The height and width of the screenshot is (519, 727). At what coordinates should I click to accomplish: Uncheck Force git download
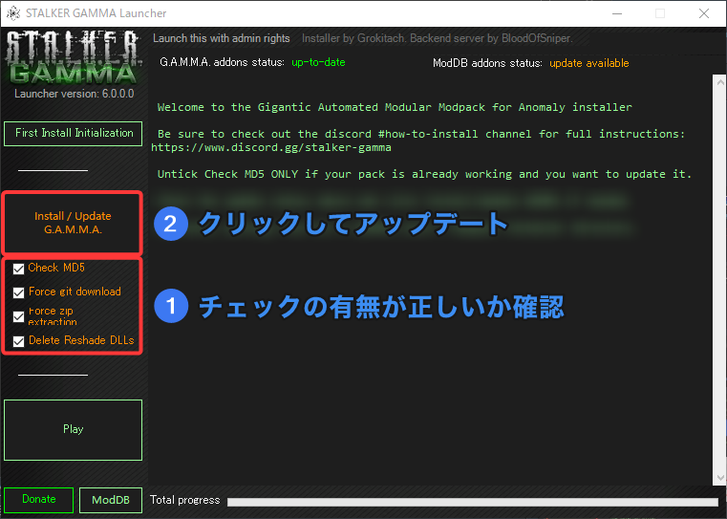[x=18, y=292]
